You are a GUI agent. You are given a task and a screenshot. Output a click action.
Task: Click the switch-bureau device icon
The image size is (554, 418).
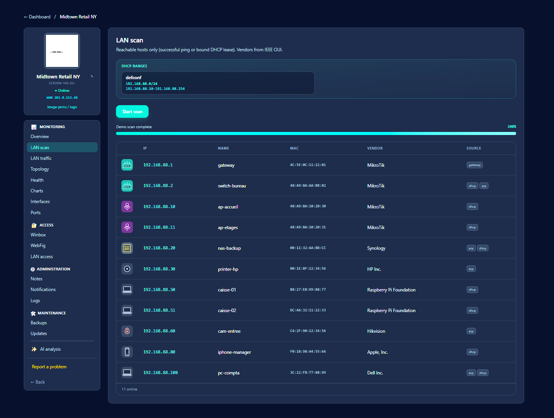pos(127,186)
